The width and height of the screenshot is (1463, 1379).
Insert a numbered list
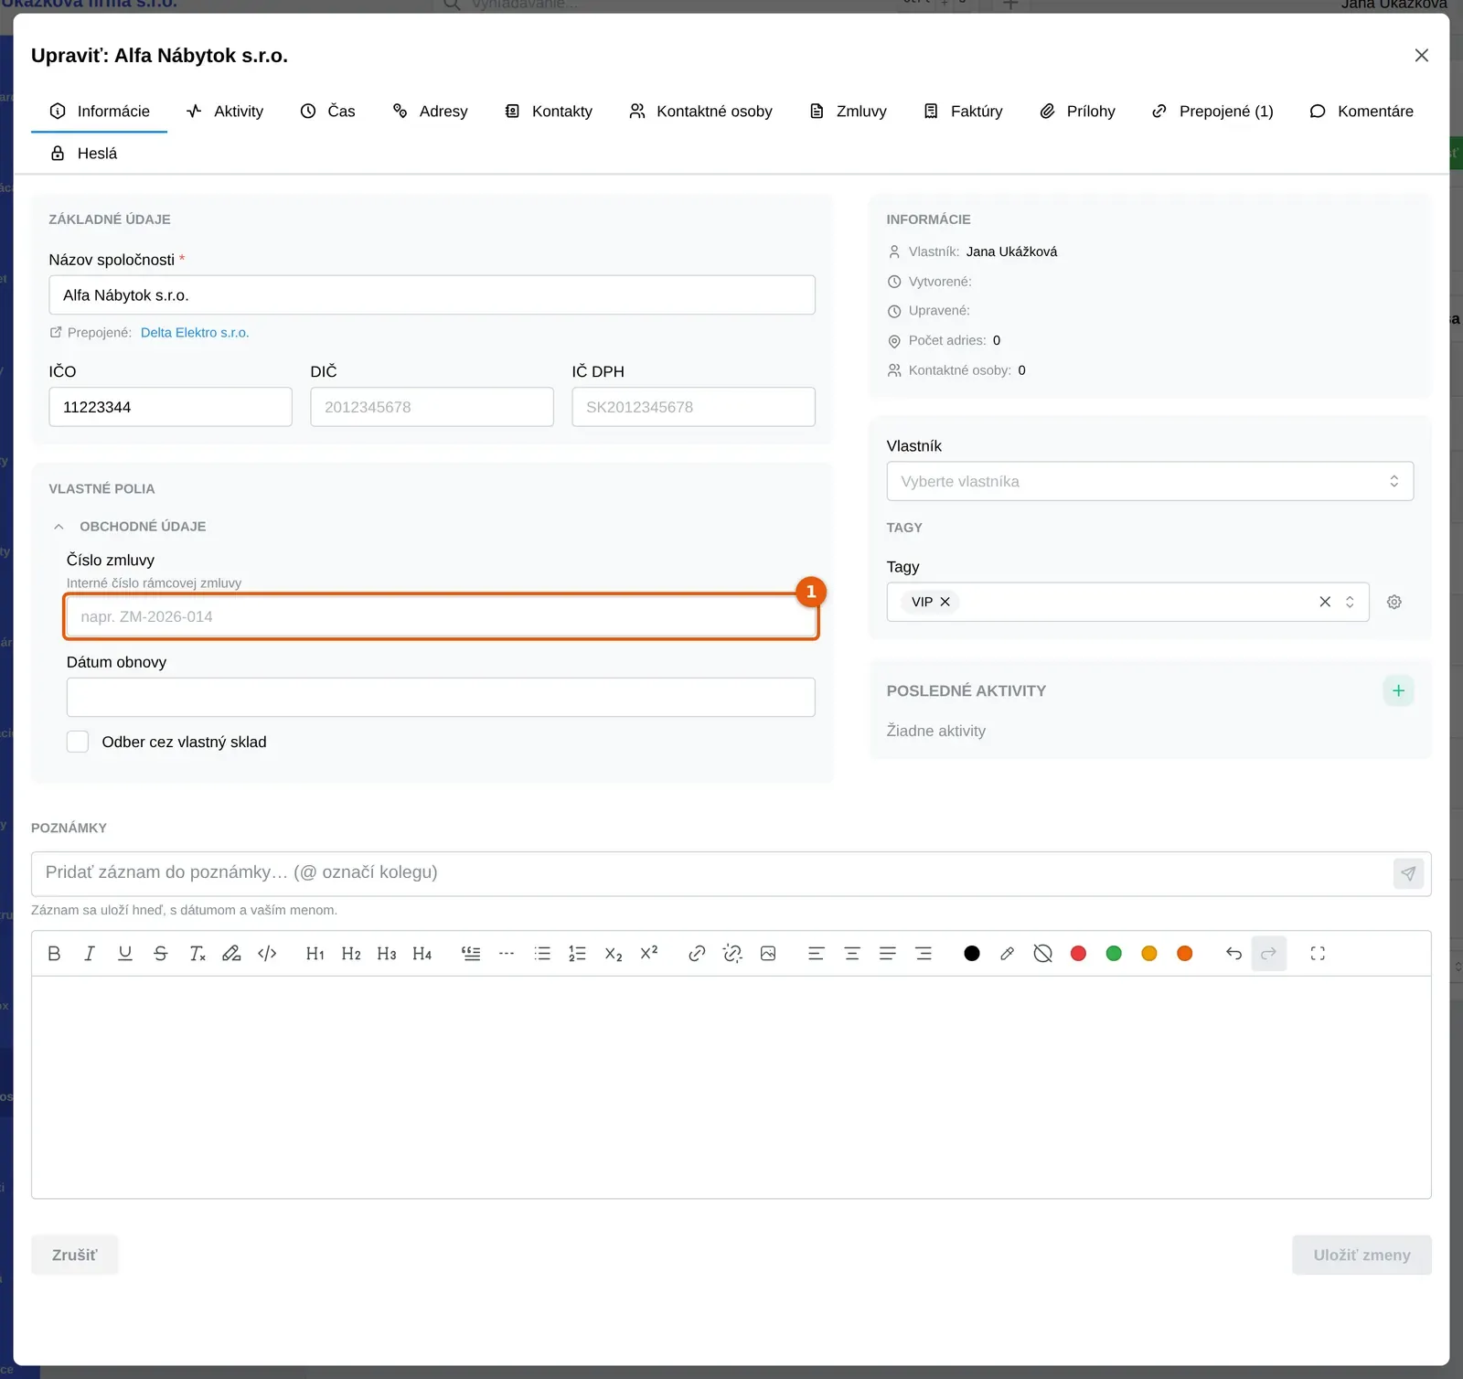[x=578, y=954]
